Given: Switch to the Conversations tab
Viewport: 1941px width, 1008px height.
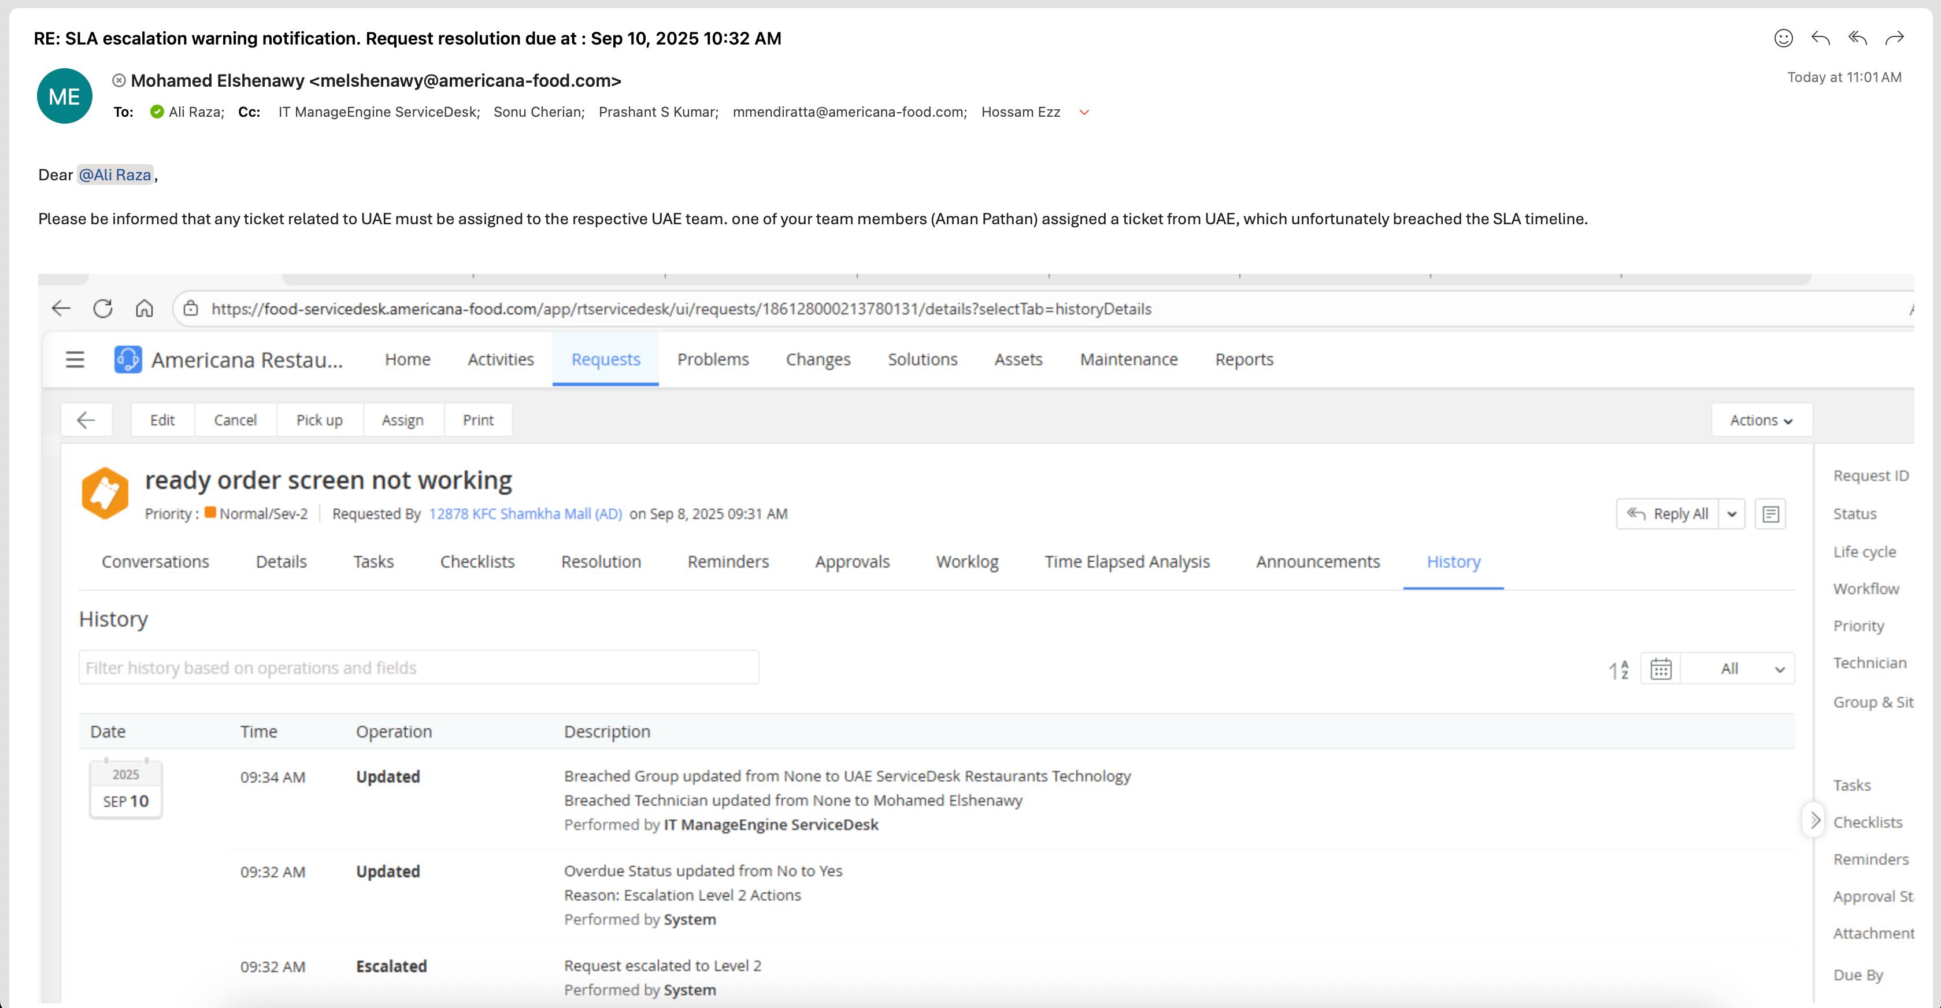Looking at the screenshot, I should coord(155,561).
